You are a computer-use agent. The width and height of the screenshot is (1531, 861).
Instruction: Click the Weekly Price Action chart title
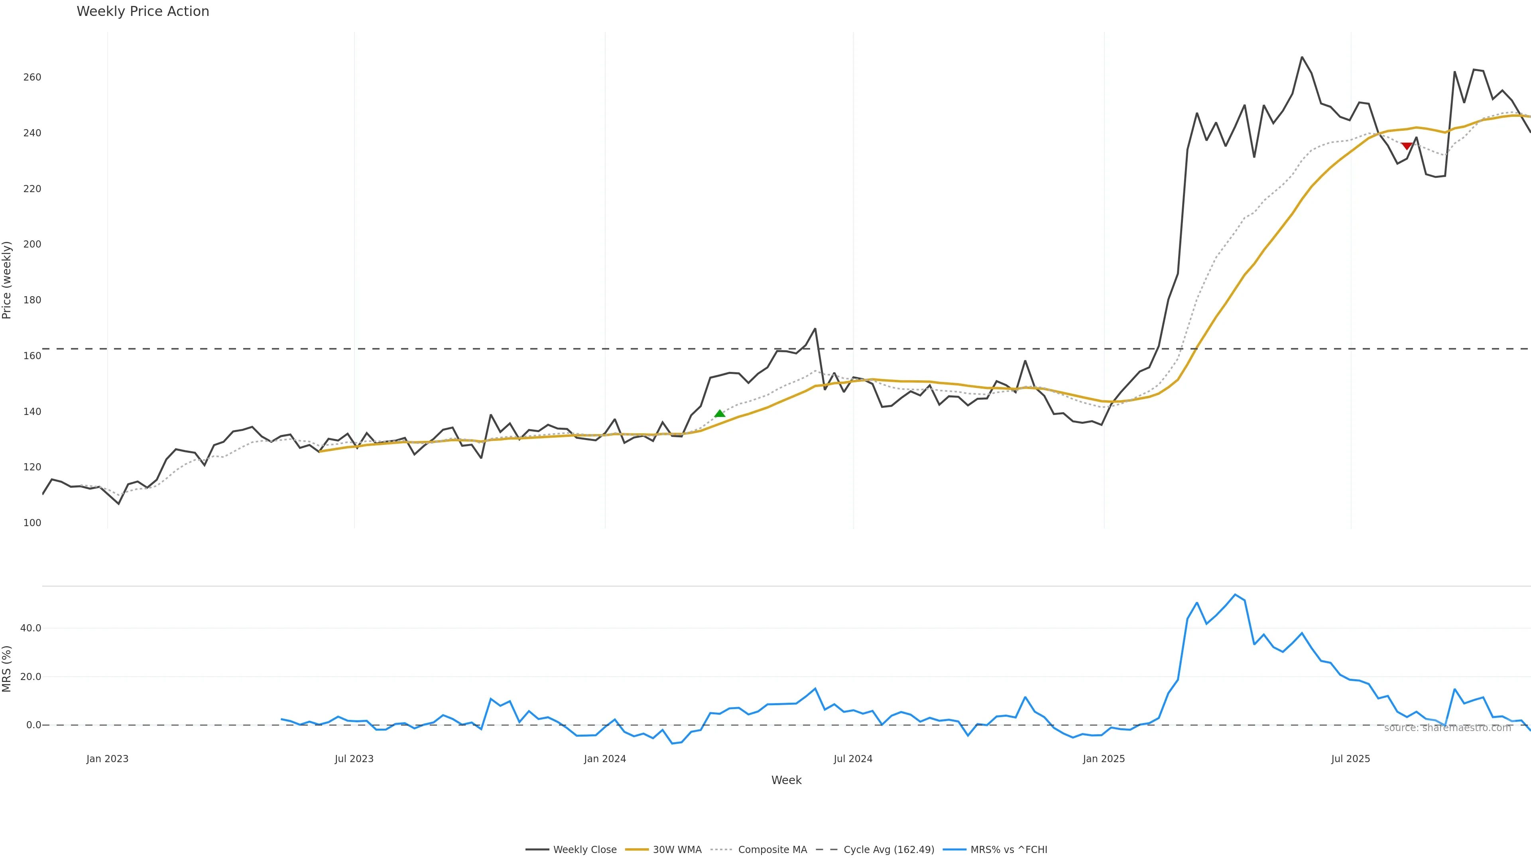[143, 11]
